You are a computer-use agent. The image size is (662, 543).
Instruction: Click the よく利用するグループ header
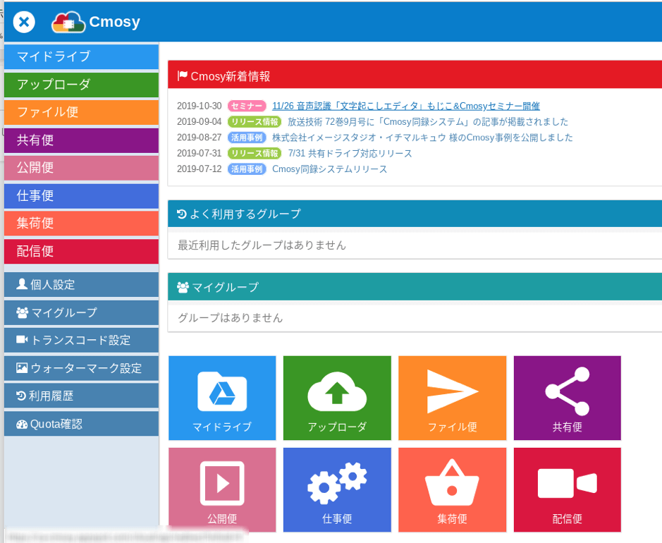415,214
